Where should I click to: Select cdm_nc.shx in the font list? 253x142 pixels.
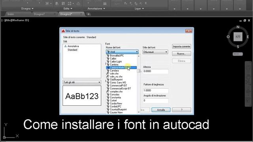click(x=121, y=77)
